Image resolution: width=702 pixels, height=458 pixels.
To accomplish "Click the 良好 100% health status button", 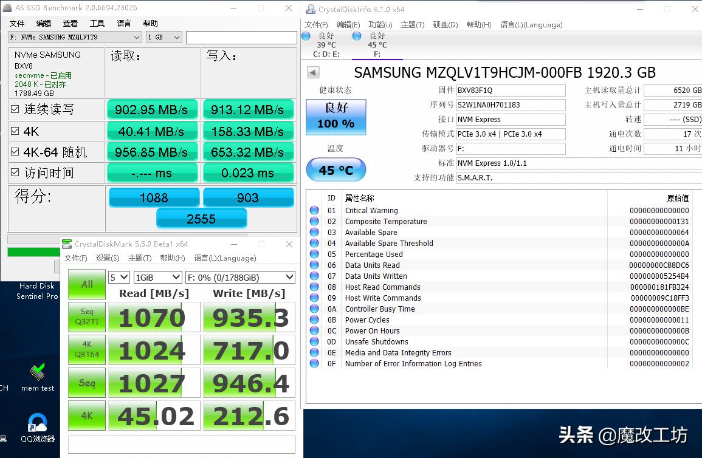I will click(x=336, y=115).
